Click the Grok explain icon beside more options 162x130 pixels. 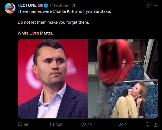[x=148, y=6]
